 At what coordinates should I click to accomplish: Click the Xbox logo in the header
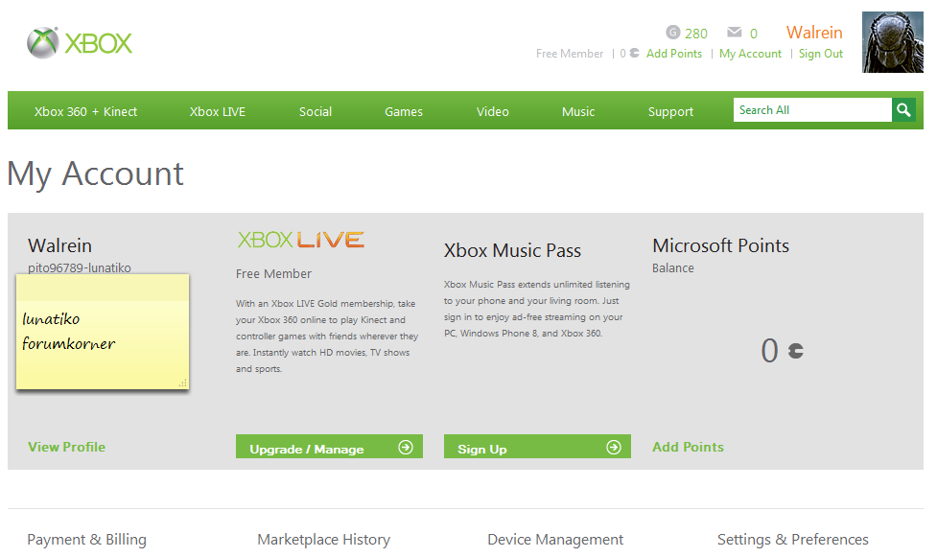(80, 43)
